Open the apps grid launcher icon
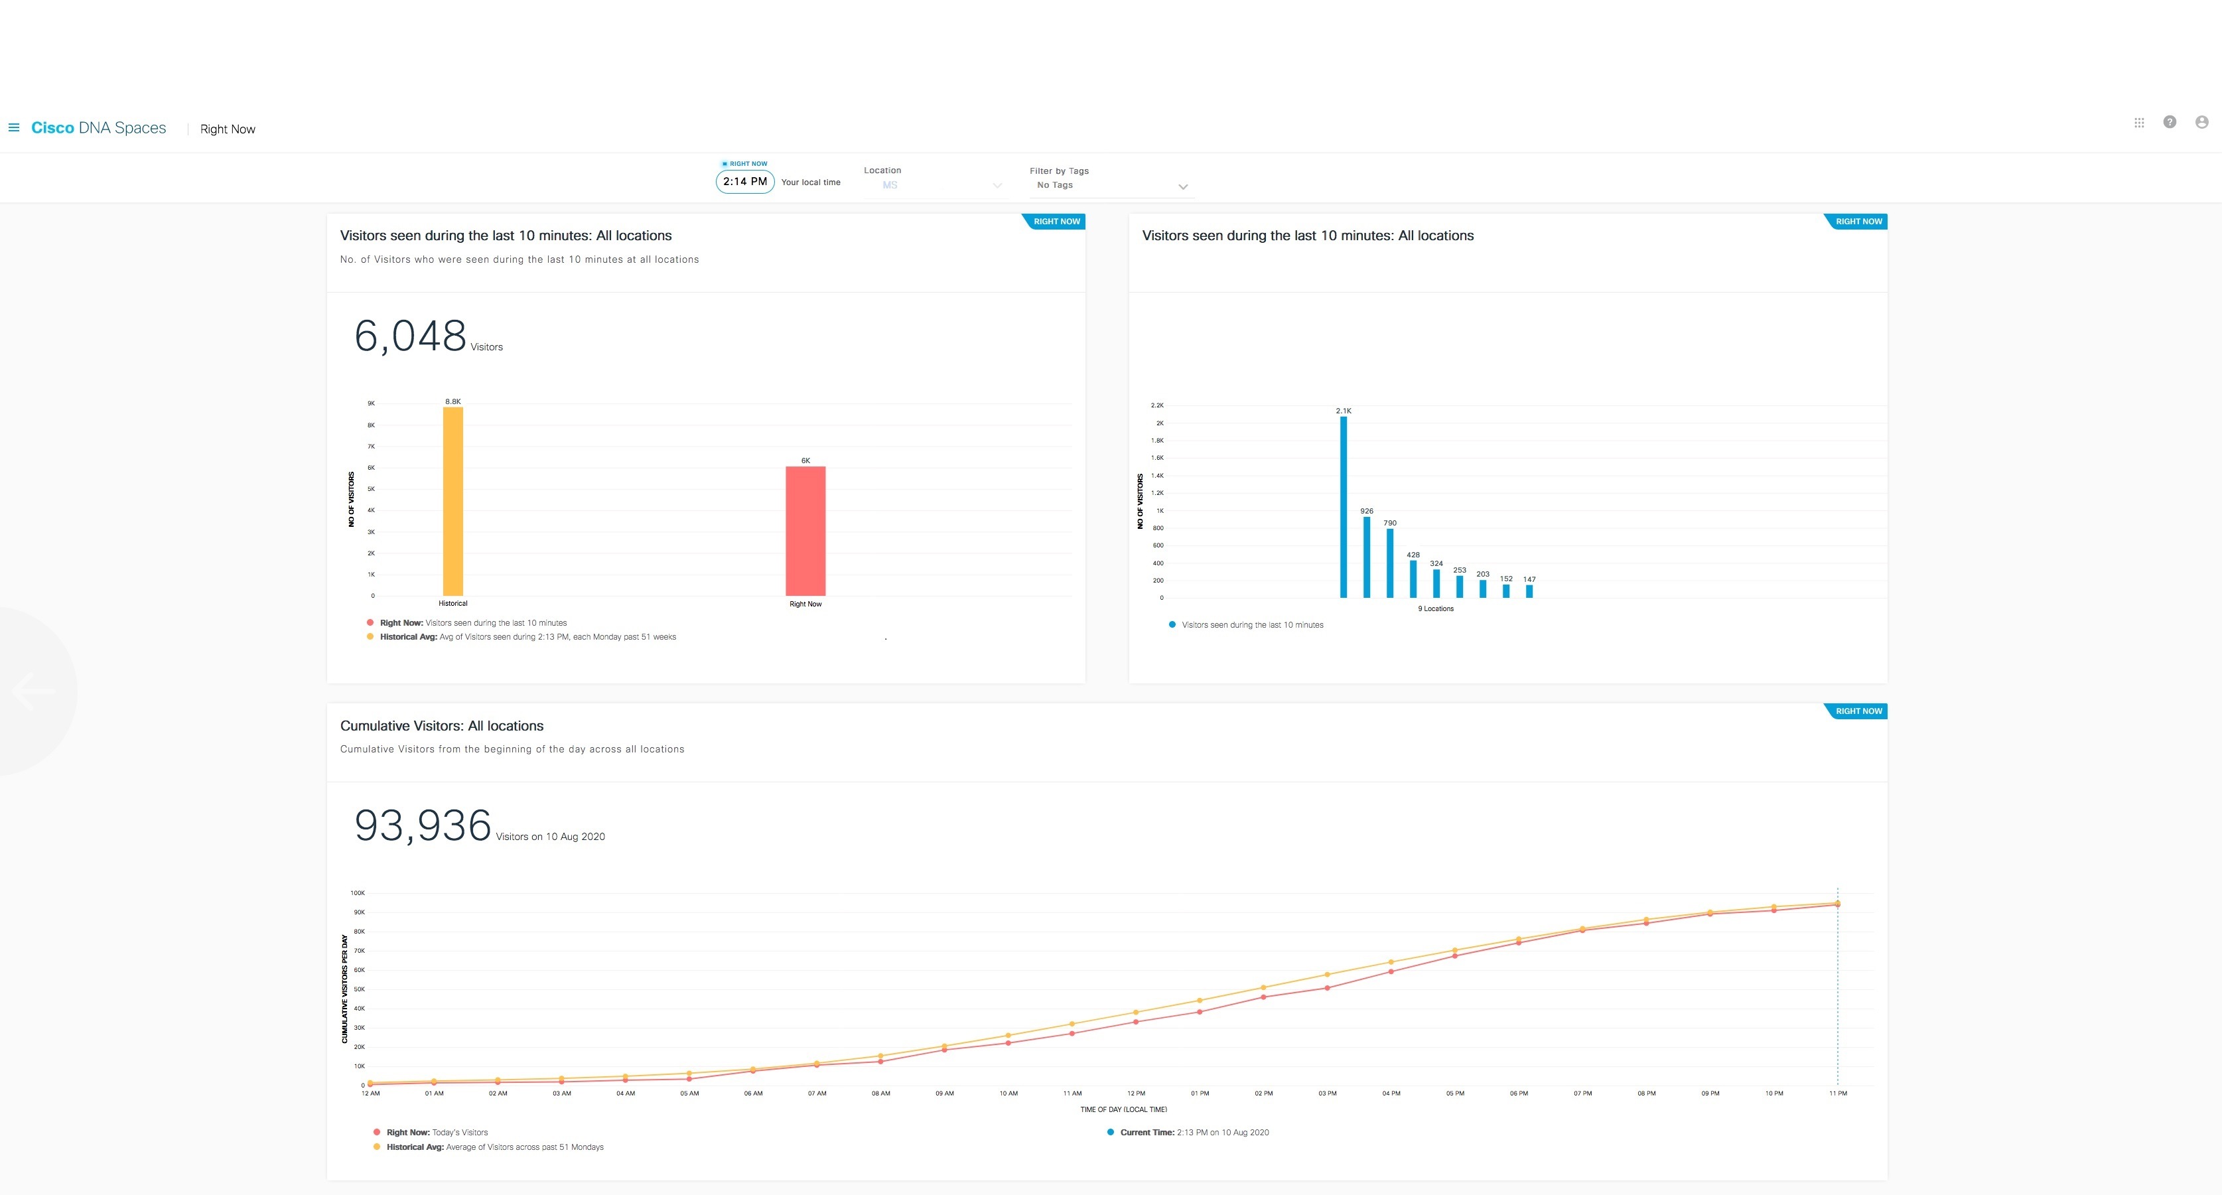2222x1195 pixels. click(x=2139, y=123)
